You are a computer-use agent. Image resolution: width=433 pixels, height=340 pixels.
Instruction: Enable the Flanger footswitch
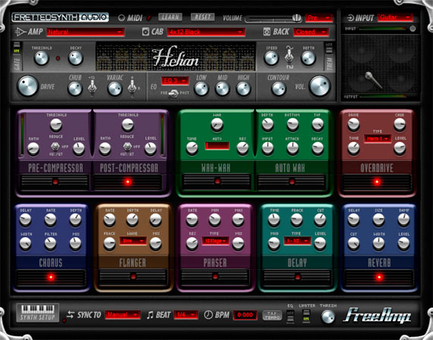(133, 277)
